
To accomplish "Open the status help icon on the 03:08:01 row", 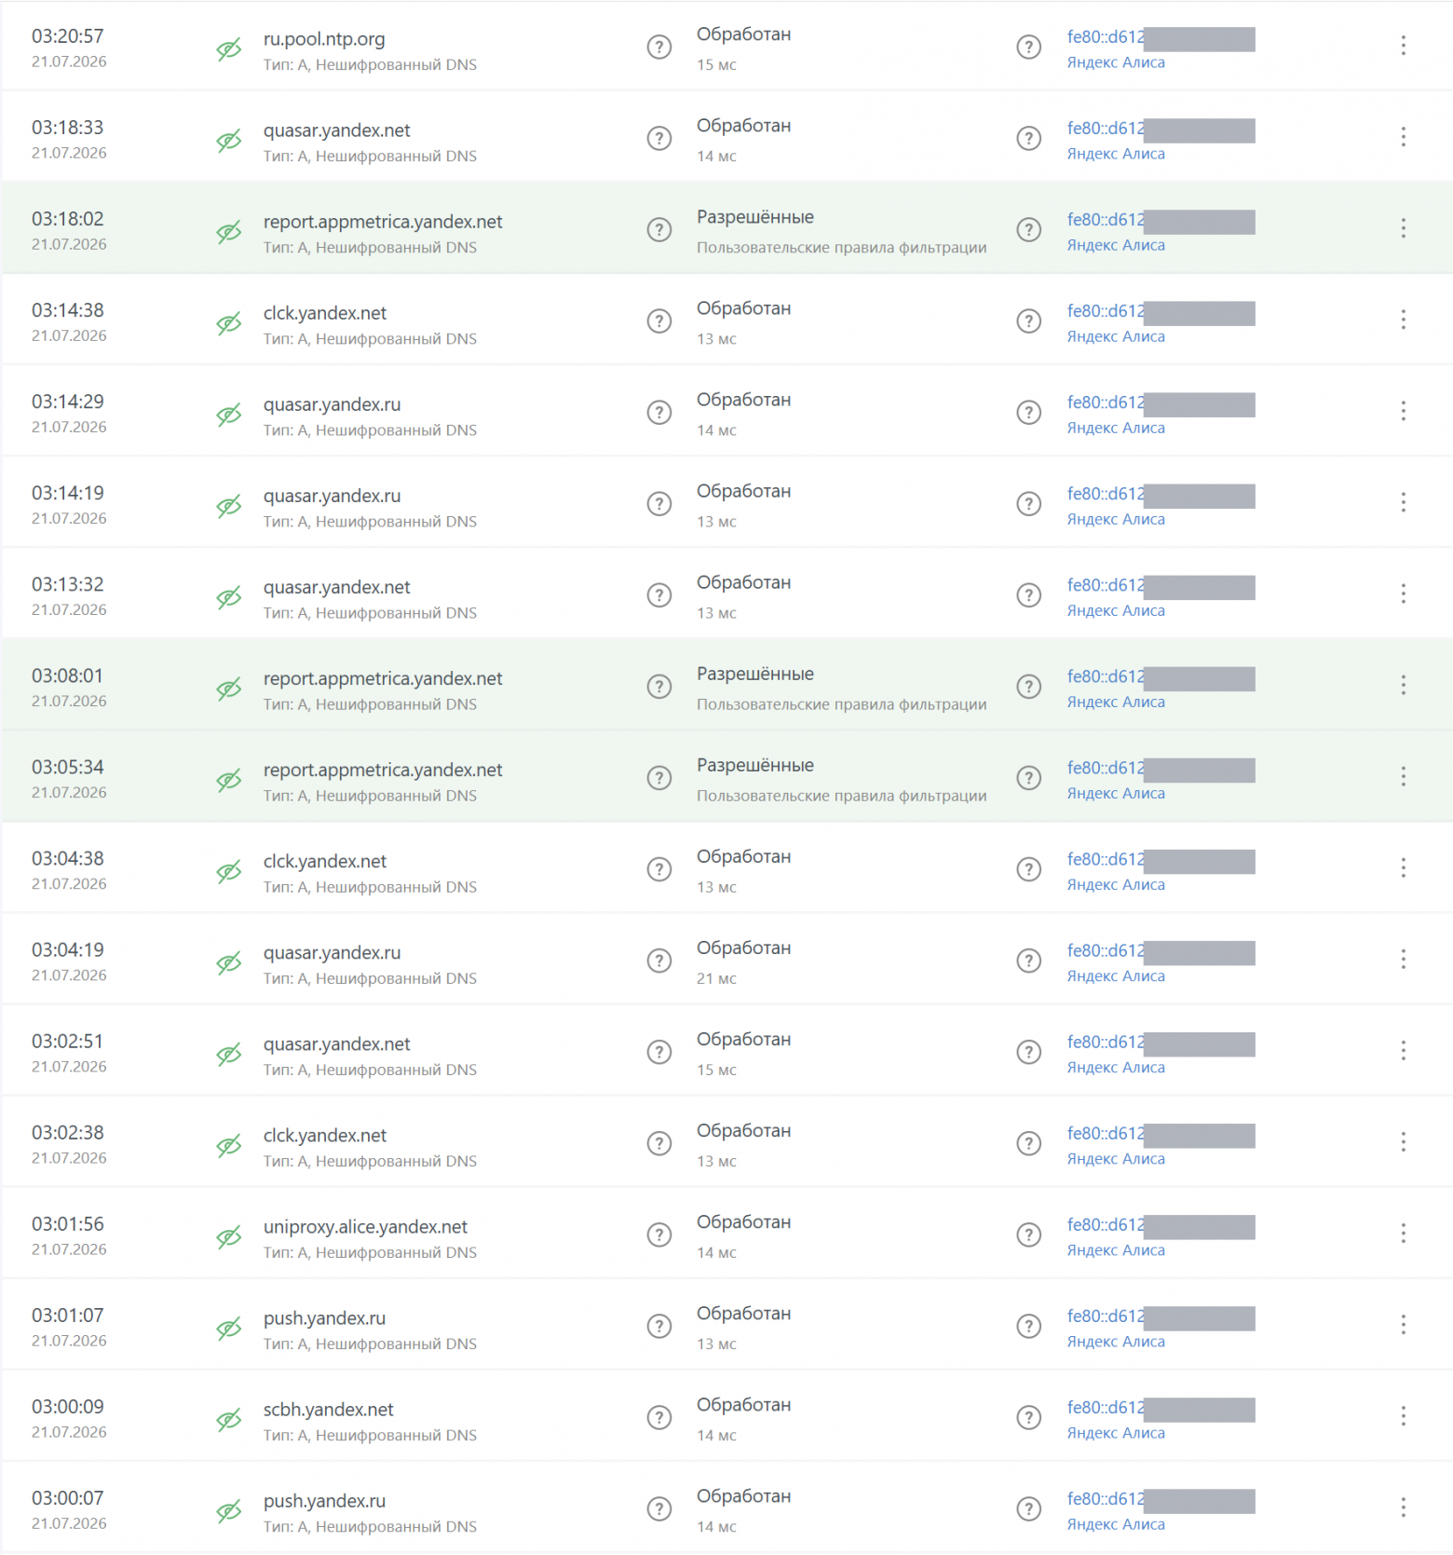I will pos(1028,687).
